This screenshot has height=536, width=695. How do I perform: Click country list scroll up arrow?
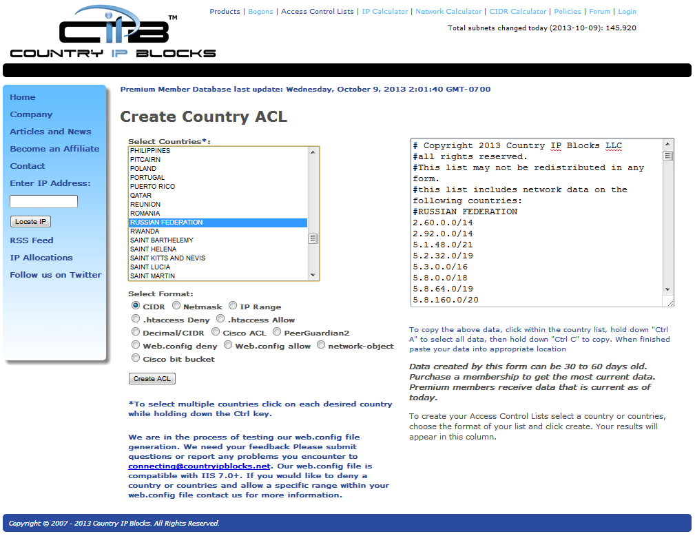pyautogui.click(x=313, y=152)
